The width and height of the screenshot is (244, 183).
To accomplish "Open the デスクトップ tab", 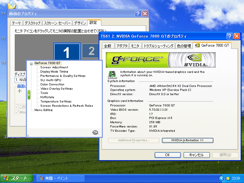I will pyautogui.click(x=33, y=23).
